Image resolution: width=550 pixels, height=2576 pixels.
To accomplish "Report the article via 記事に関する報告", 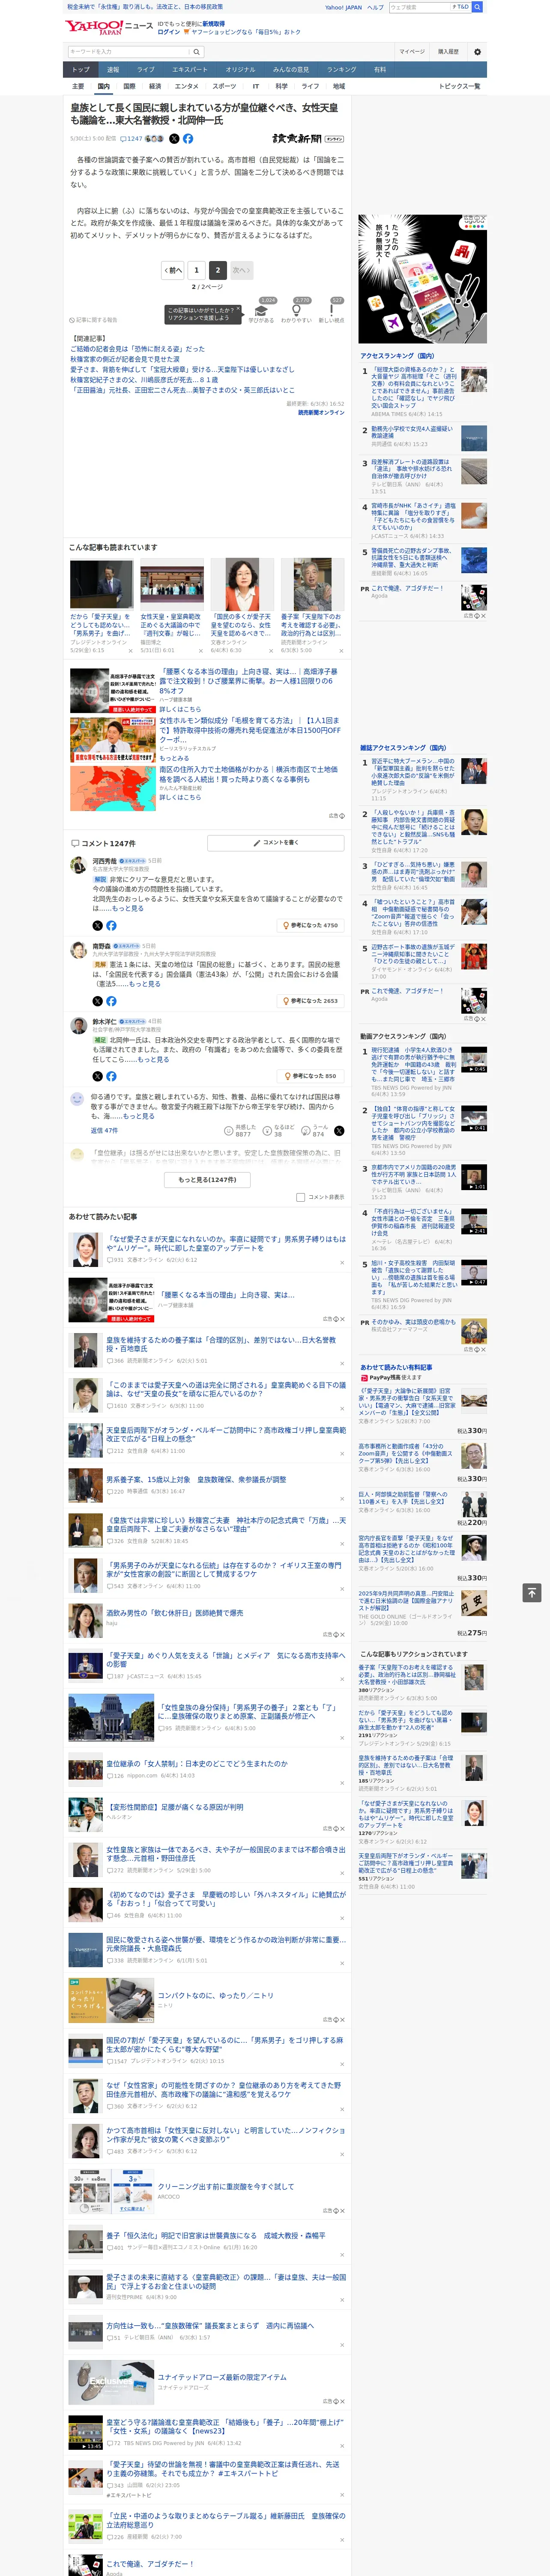I will click(x=94, y=320).
